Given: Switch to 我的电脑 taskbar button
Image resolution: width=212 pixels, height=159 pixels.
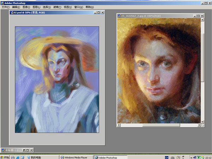Looking at the screenshot, I should pyautogui.click(x=42, y=157).
